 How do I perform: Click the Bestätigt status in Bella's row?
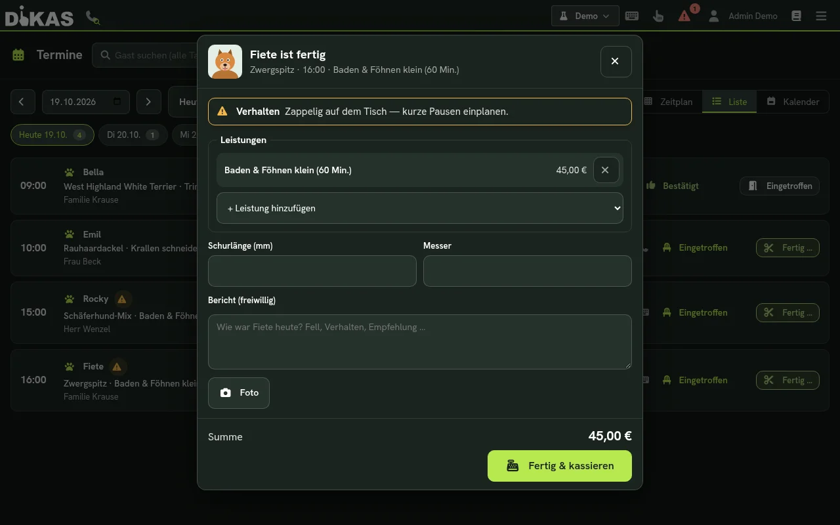(x=672, y=186)
